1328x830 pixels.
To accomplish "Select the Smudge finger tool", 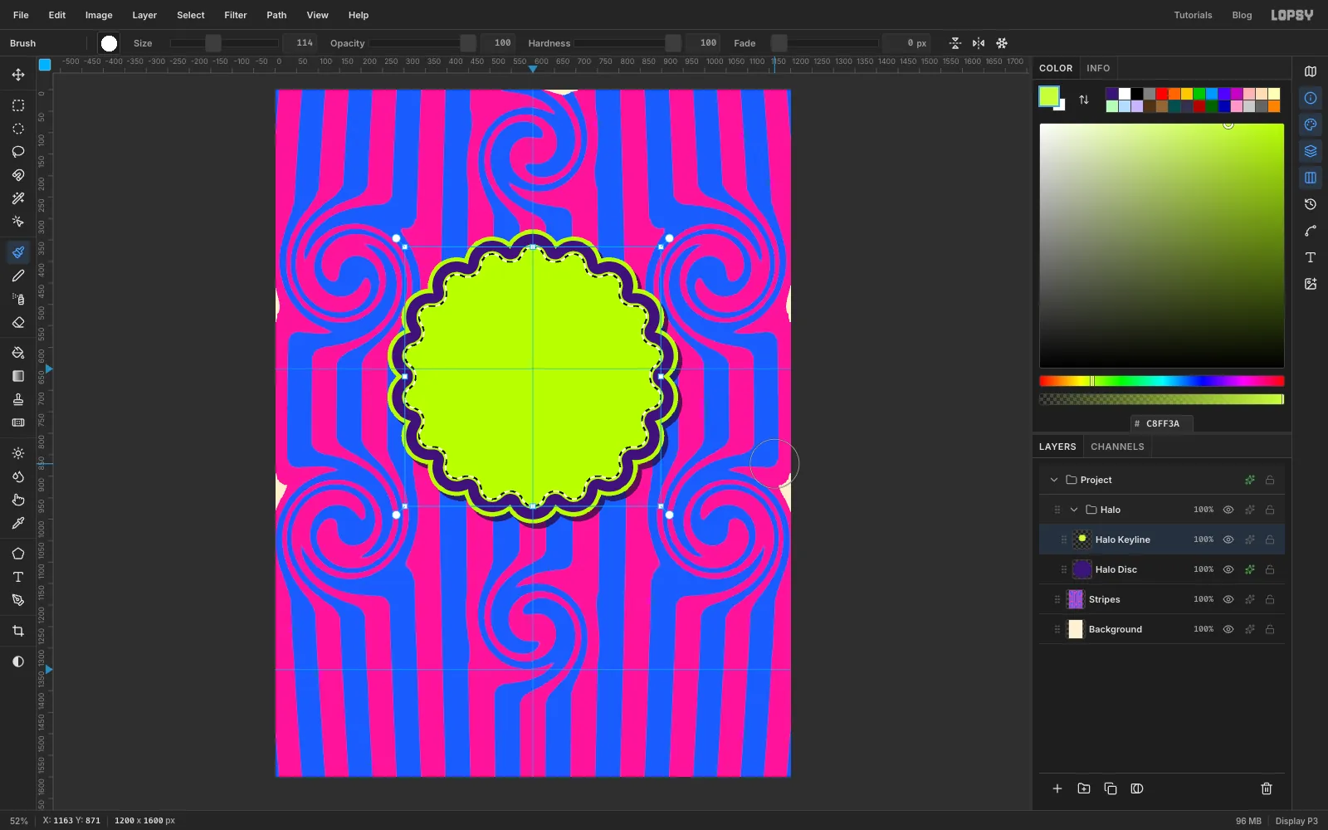I will 18,500.
